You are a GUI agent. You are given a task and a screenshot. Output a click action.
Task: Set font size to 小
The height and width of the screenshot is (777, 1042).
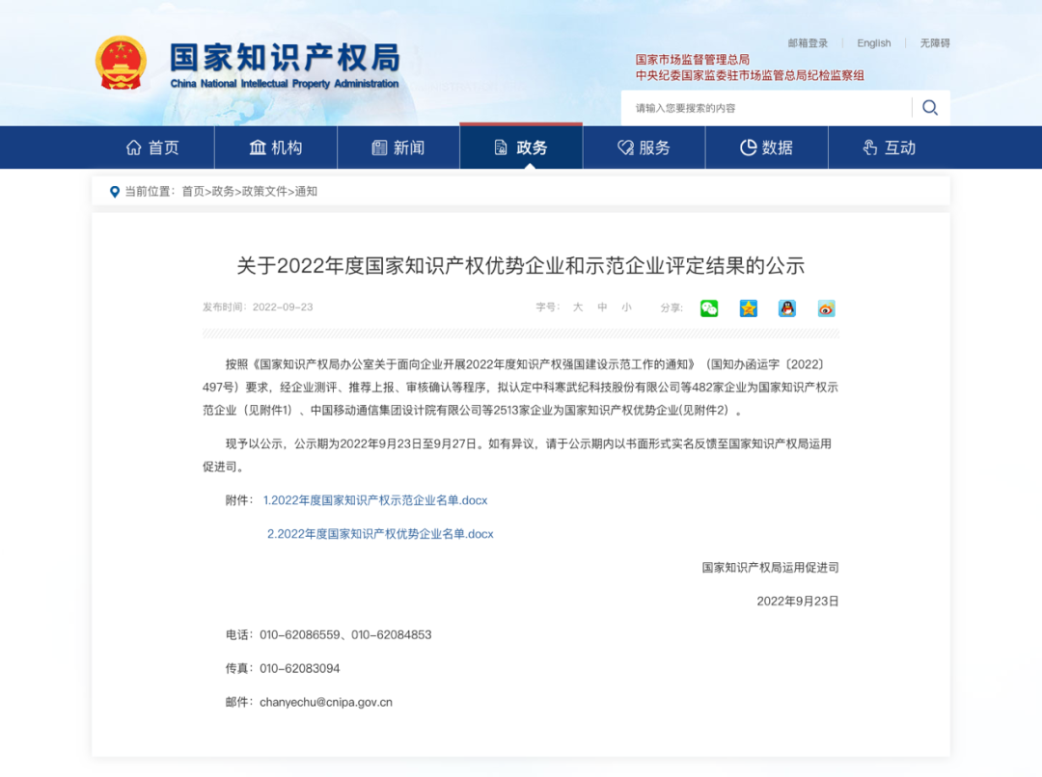pyautogui.click(x=626, y=308)
